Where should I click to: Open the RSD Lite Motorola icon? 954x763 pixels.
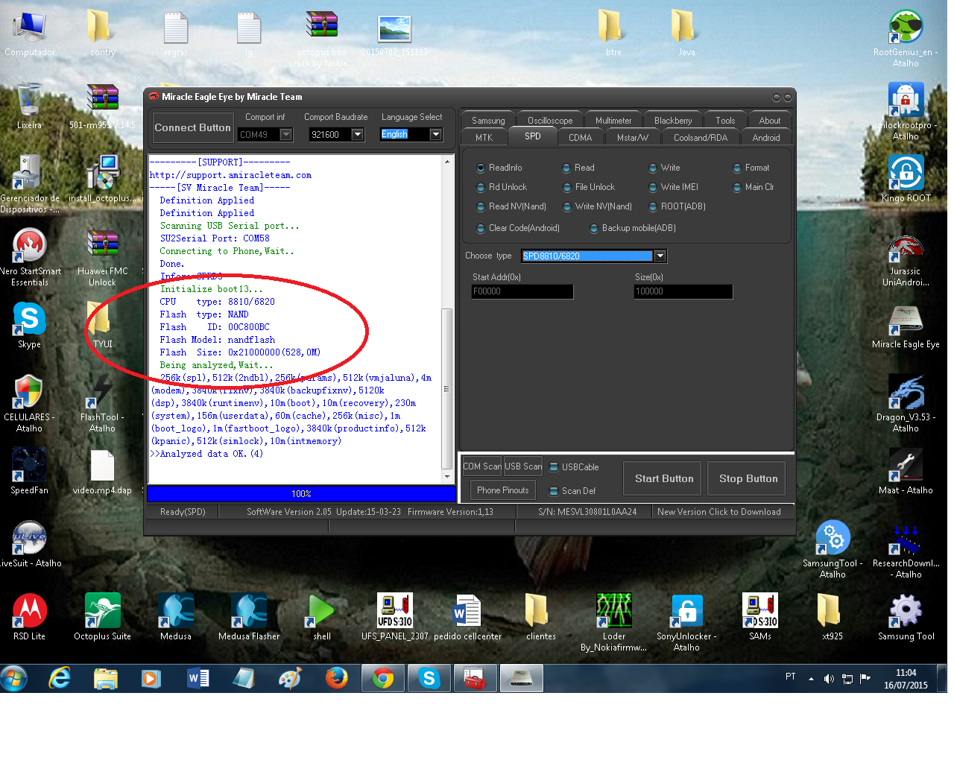coord(30,612)
